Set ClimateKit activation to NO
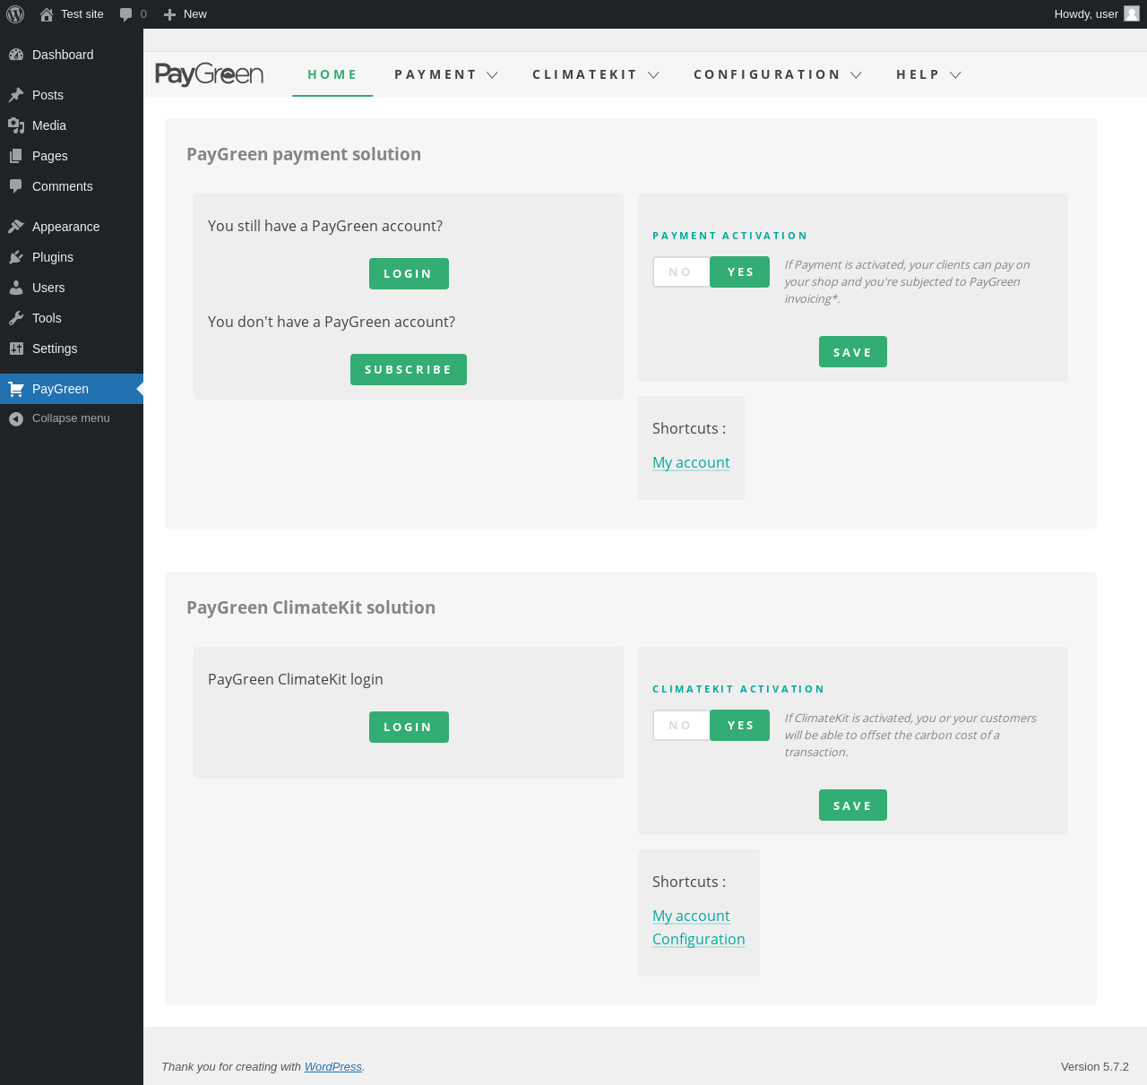The height and width of the screenshot is (1085, 1147). 681,726
